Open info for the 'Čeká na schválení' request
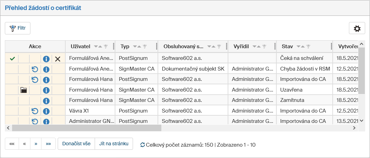This screenshot has width=370, height=158. point(46,59)
